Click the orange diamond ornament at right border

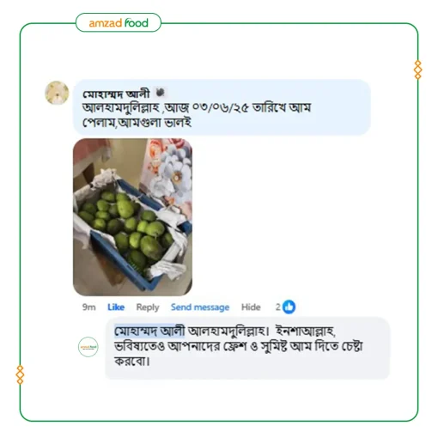pyautogui.click(x=418, y=70)
